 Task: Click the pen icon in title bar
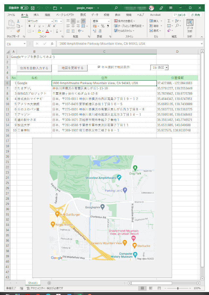pos(161,8)
